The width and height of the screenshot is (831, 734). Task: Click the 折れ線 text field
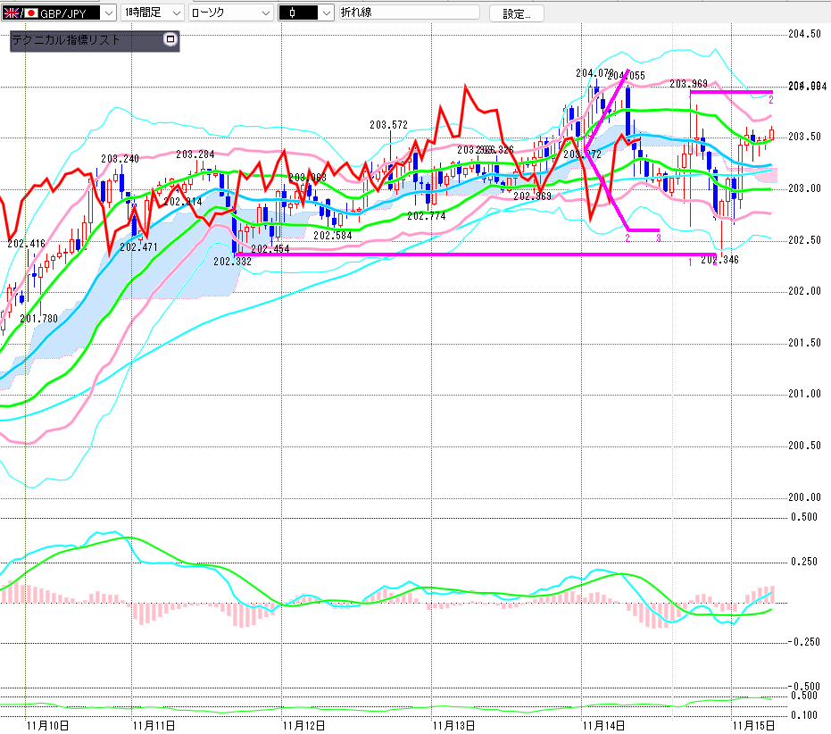click(x=407, y=13)
